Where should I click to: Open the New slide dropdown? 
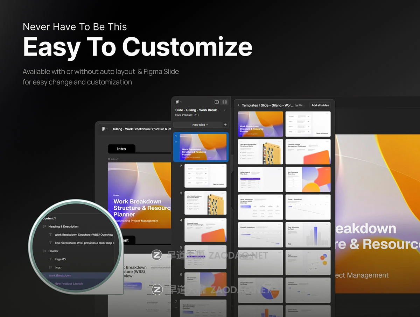pyautogui.click(x=200, y=125)
